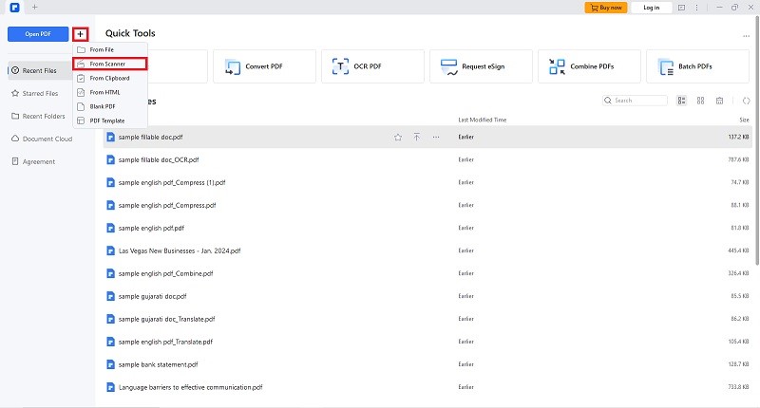The width and height of the screenshot is (760, 408).
Task: Click the plus create PDF button
Action: (81, 34)
